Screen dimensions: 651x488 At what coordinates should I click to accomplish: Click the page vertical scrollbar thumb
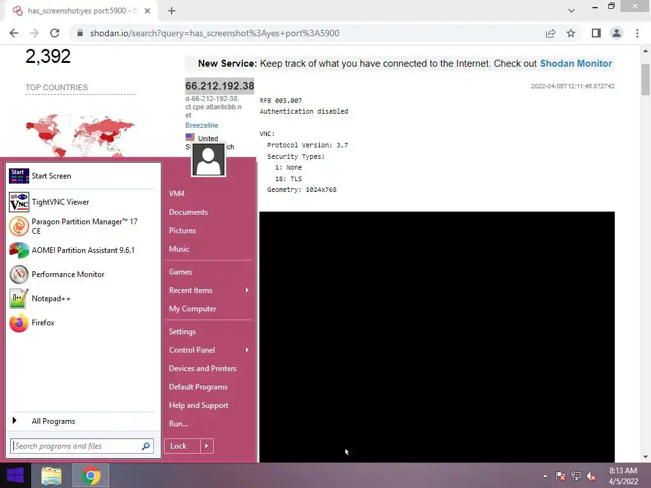pyautogui.click(x=646, y=79)
